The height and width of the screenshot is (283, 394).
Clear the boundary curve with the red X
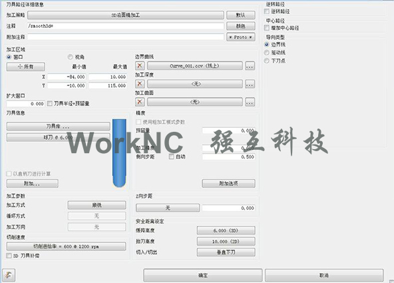click(x=140, y=66)
